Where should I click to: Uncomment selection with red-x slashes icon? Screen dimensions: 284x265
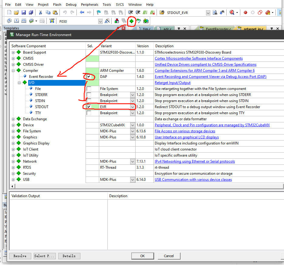[153, 12]
